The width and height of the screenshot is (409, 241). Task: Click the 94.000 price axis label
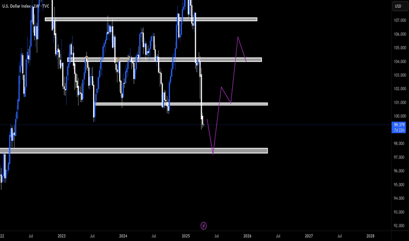(x=400, y=198)
